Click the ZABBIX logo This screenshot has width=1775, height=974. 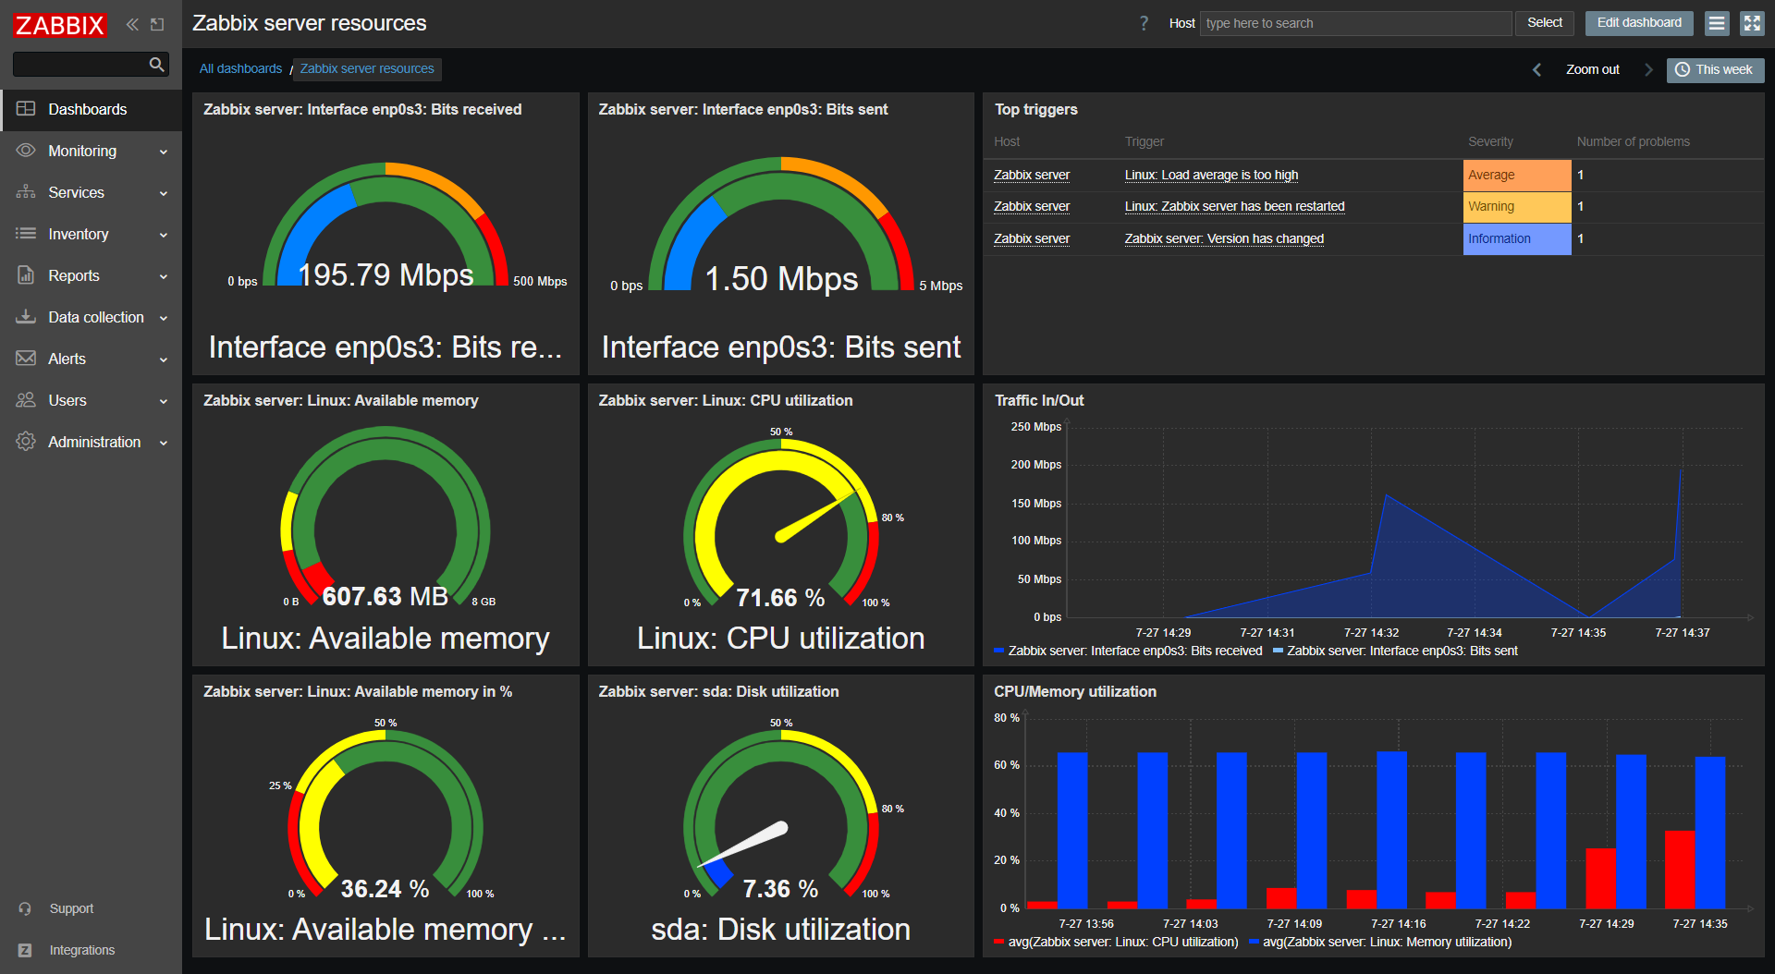click(58, 25)
